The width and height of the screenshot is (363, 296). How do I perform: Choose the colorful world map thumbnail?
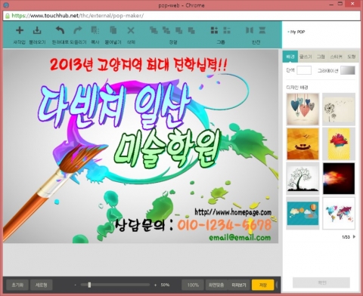coord(339,213)
